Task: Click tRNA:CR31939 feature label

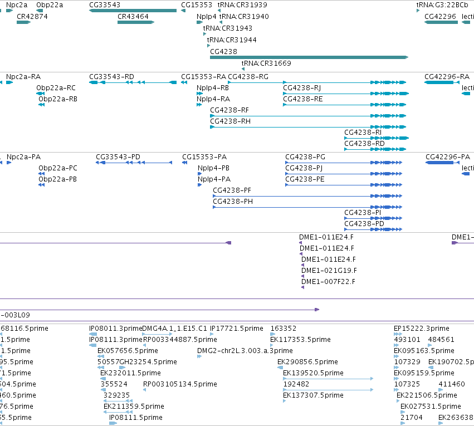Action: (x=242, y=5)
